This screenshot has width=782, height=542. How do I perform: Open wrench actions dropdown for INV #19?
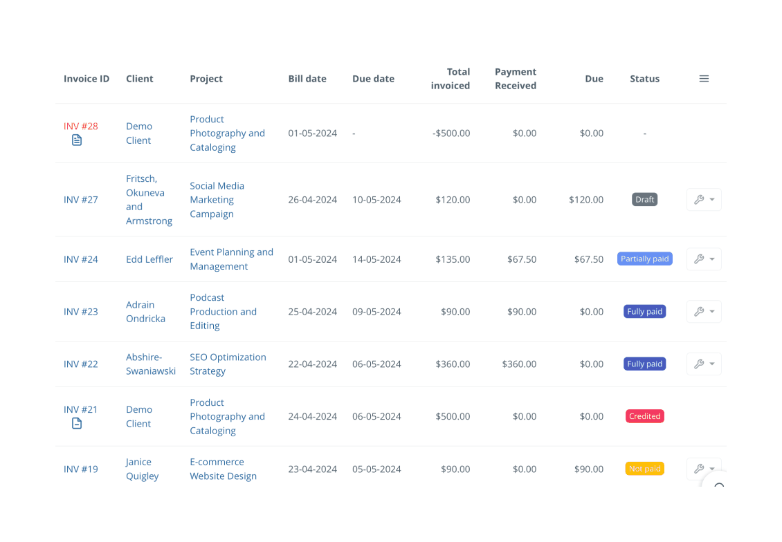(704, 468)
